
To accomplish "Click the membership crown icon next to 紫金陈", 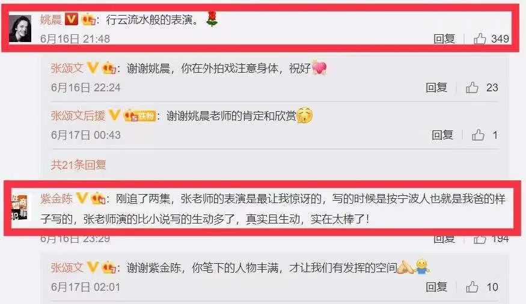I will pyautogui.click(x=98, y=198).
